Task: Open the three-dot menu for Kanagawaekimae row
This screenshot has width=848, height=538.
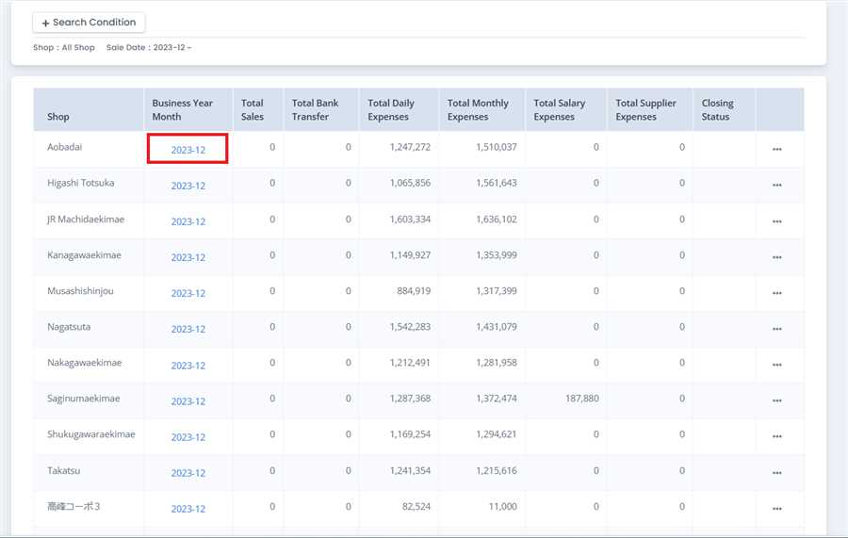Action: pyautogui.click(x=776, y=257)
